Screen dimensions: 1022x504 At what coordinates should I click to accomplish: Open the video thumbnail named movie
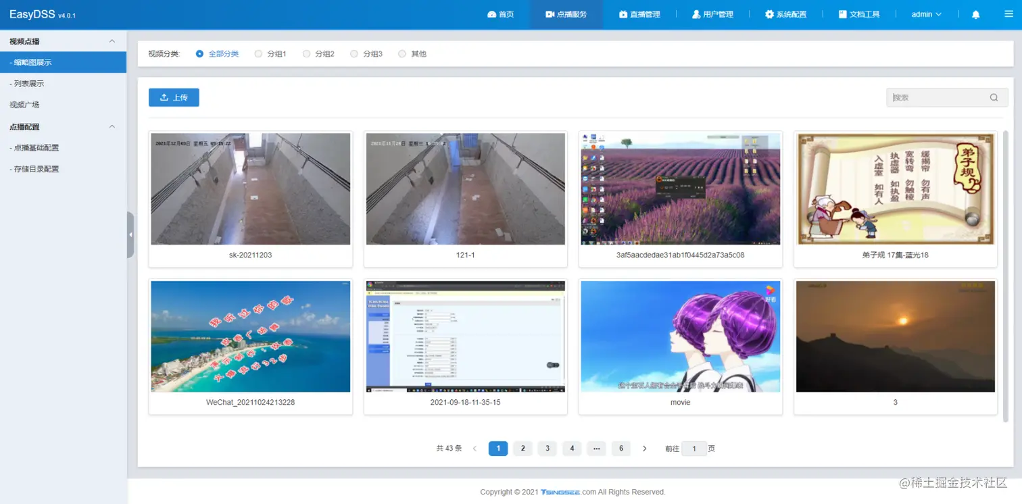[680, 336]
